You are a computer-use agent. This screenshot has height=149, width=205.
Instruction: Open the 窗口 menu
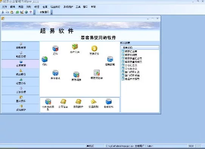[85, 7]
